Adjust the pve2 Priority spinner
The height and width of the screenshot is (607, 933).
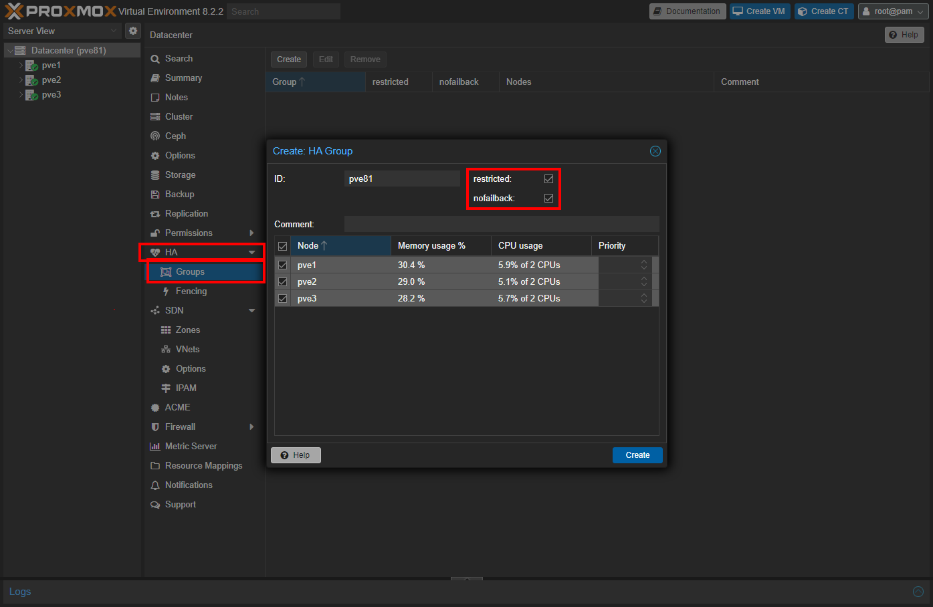coord(644,282)
